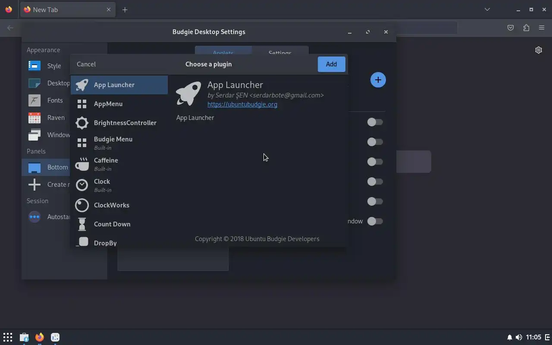Open the Fonts settings icon
The image size is (552, 345).
coord(34,100)
